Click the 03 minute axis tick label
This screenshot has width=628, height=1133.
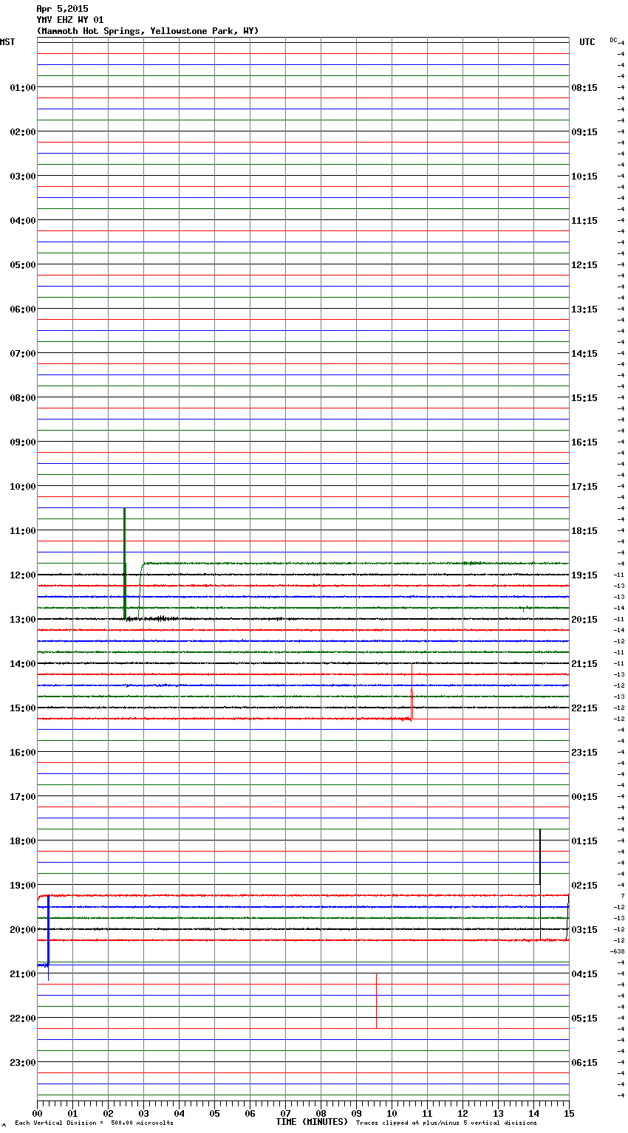143,1114
